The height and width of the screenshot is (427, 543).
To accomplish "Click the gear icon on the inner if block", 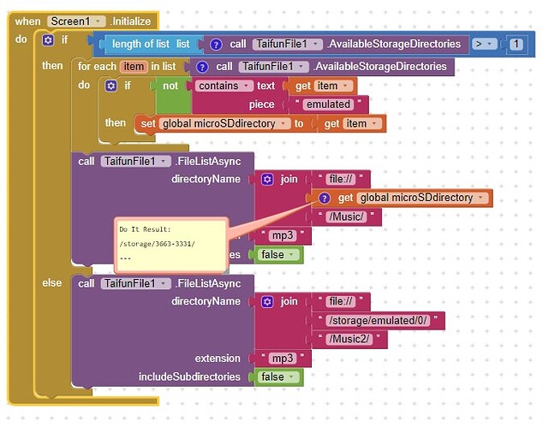I will click(x=110, y=86).
